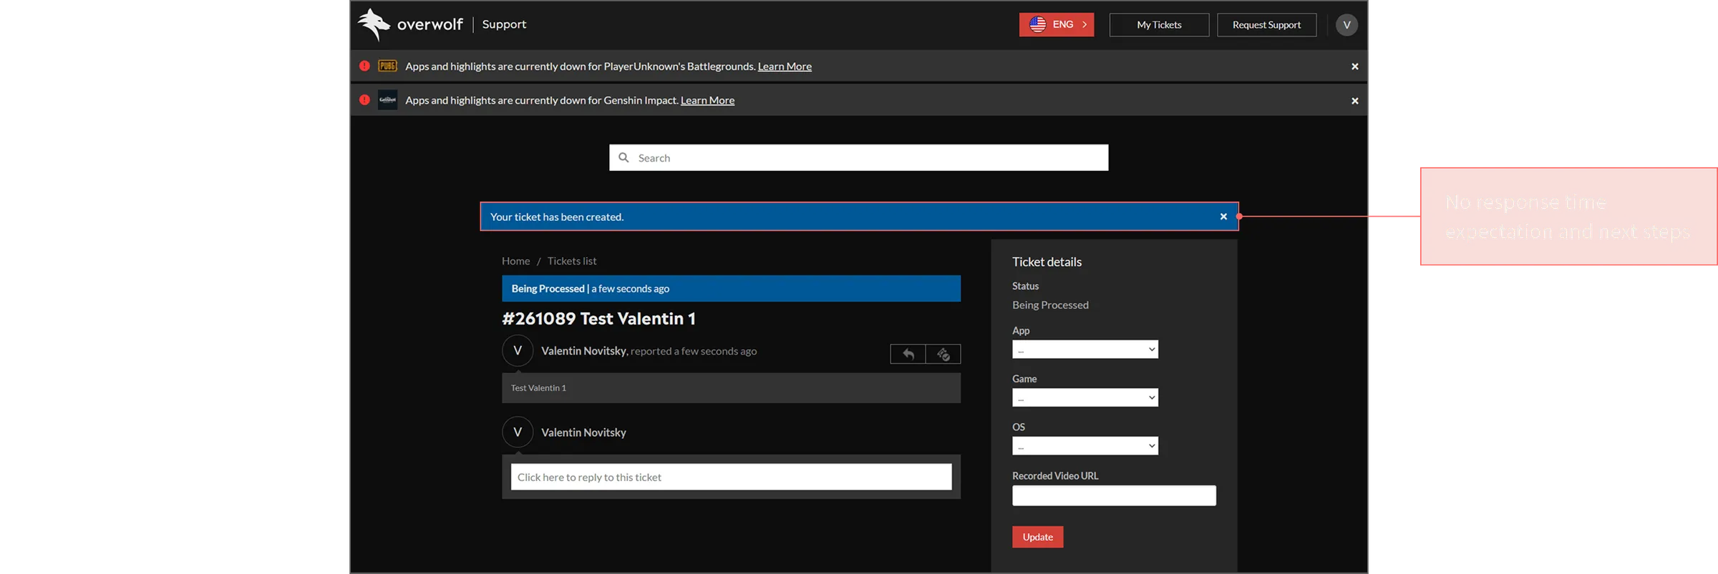Click the red alert icon on PUBG banner
The height and width of the screenshot is (574, 1718).
[364, 66]
